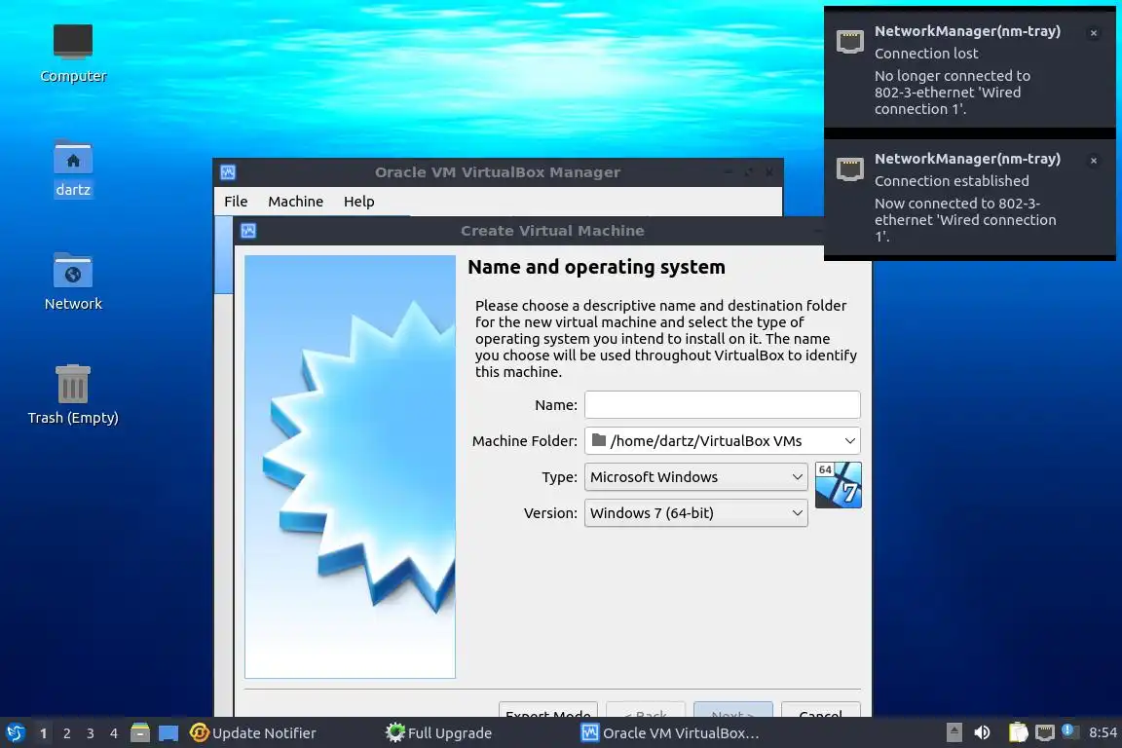Switch to workspace 2
Image resolution: width=1122 pixels, height=748 pixels.
tap(66, 733)
